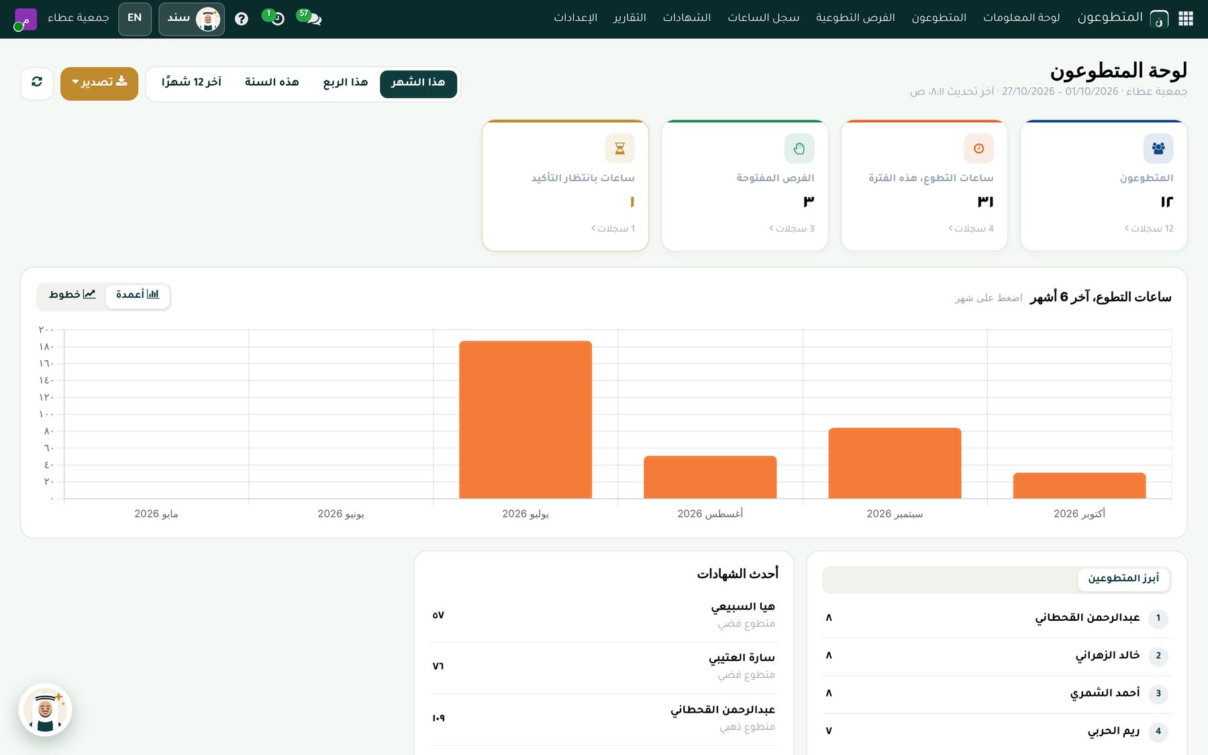Switch chart to خطوط lines view
Viewport: 1208px width, 755px height.
click(72, 295)
